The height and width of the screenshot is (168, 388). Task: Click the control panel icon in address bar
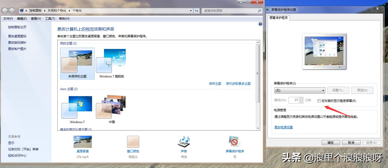(22, 11)
